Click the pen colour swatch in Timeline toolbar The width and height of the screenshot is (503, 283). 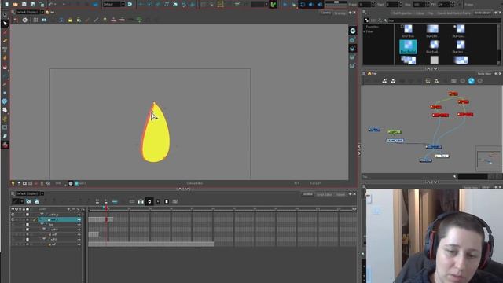point(16,201)
